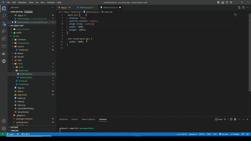Open the Accounts icon in activity bar
This screenshot has width=251, height=141.
click(4, 121)
